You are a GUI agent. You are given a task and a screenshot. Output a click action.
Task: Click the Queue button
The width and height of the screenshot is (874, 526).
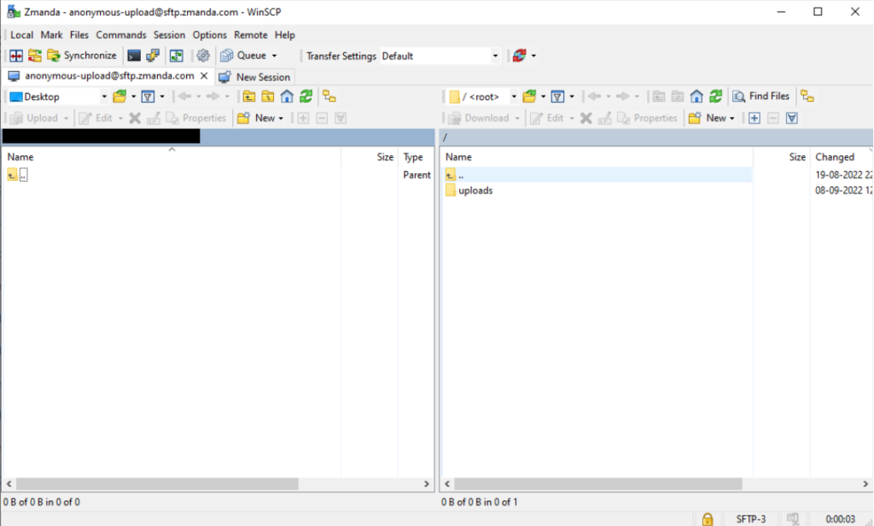click(x=243, y=56)
